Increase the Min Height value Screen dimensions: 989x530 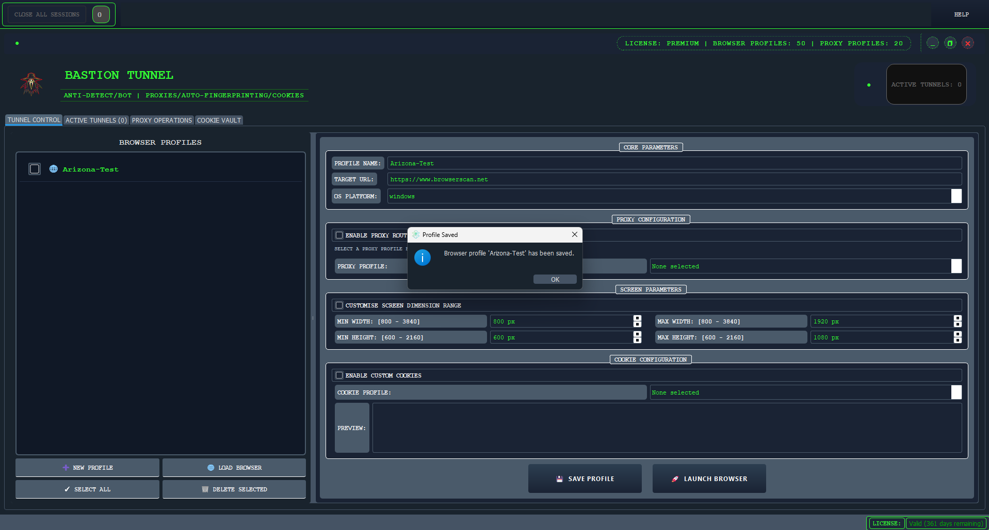coord(637,334)
